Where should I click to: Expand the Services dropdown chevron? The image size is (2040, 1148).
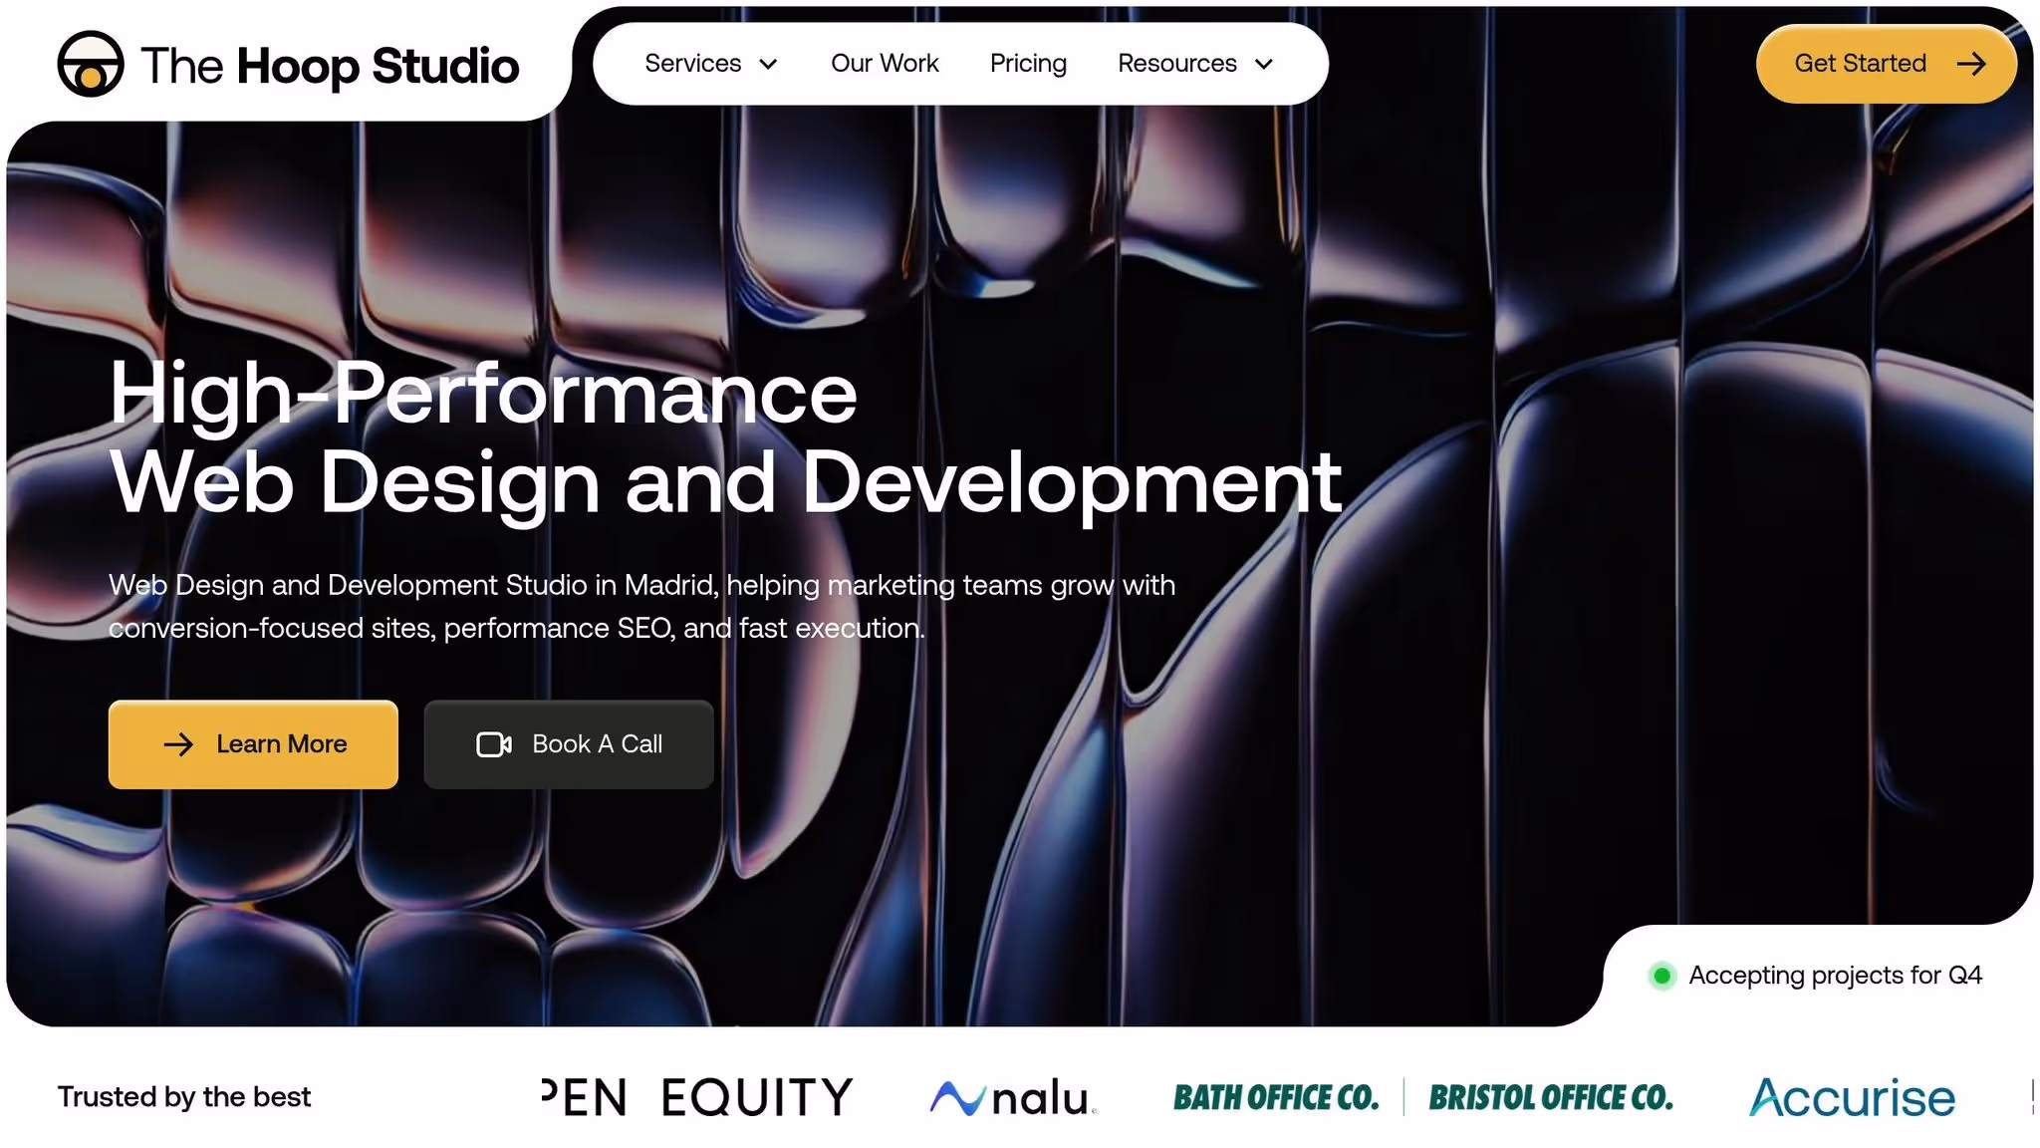point(768,65)
